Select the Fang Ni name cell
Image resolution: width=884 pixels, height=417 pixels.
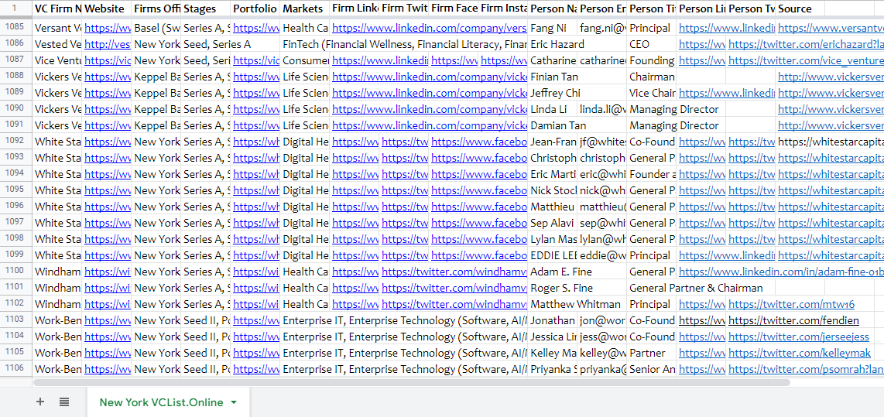pos(553,28)
